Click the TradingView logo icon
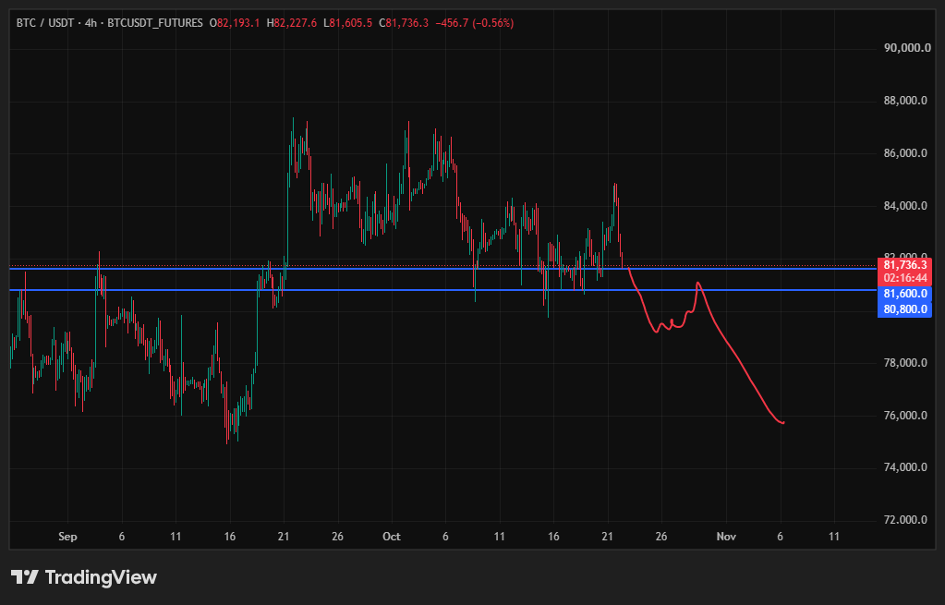Screen dimensions: 945x605 (25, 577)
